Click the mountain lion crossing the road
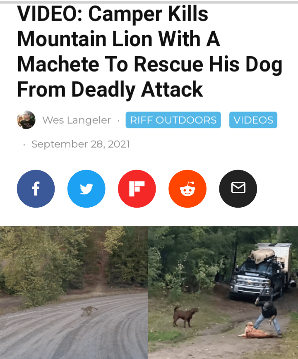This screenshot has width=298, height=359. tap(89, 311)
